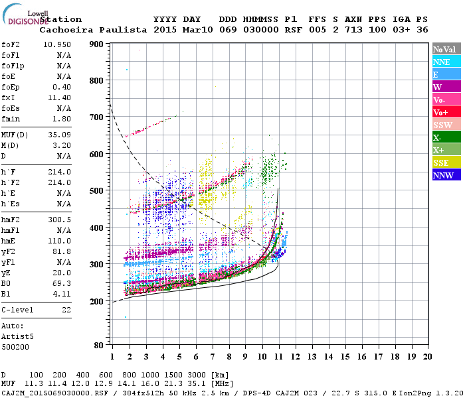465x398 pixels.
Task: Click the yF2 value 81.8
Action: [x=62, y=251]
